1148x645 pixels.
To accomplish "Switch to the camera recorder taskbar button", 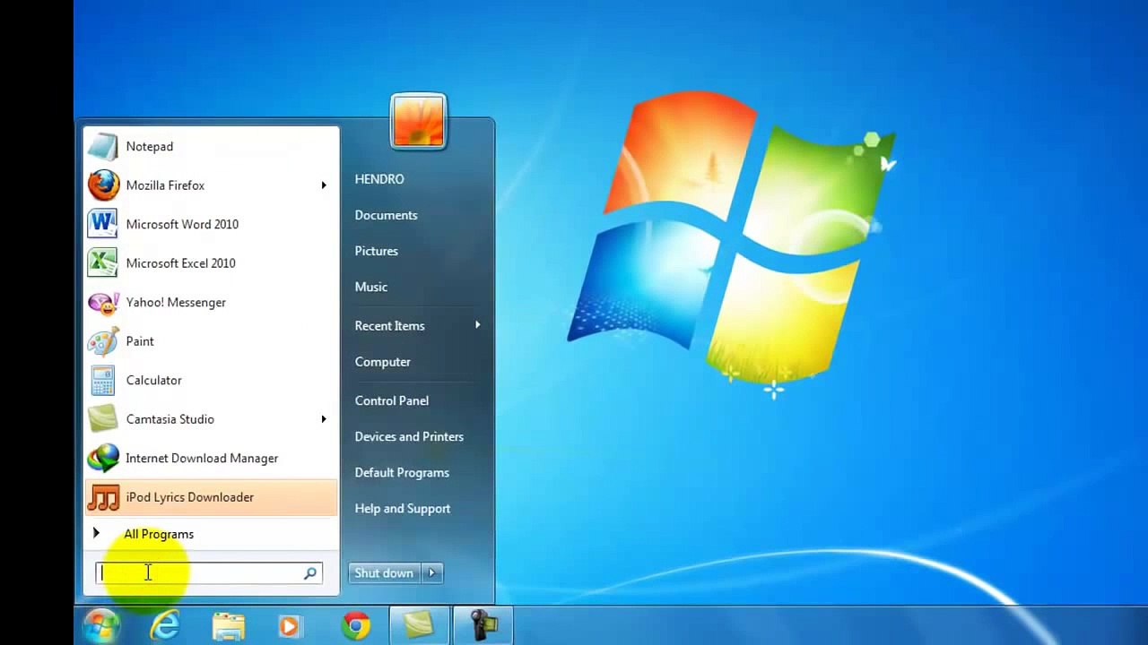I will click(482, 625).
